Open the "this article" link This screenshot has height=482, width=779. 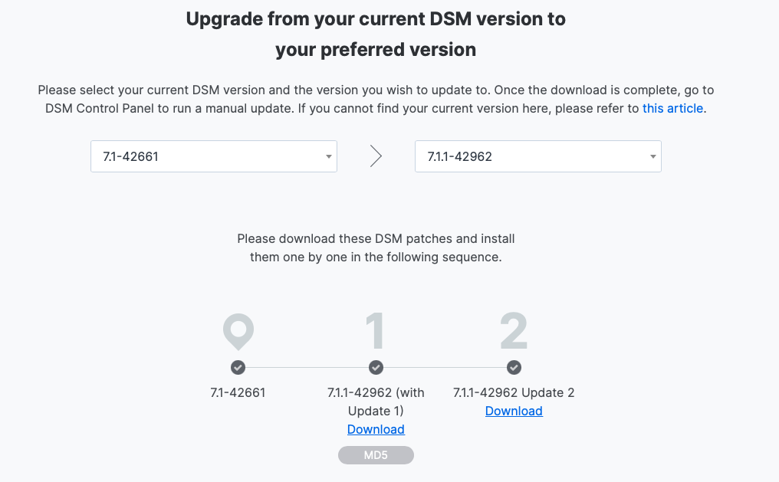[x=672, y=108]
